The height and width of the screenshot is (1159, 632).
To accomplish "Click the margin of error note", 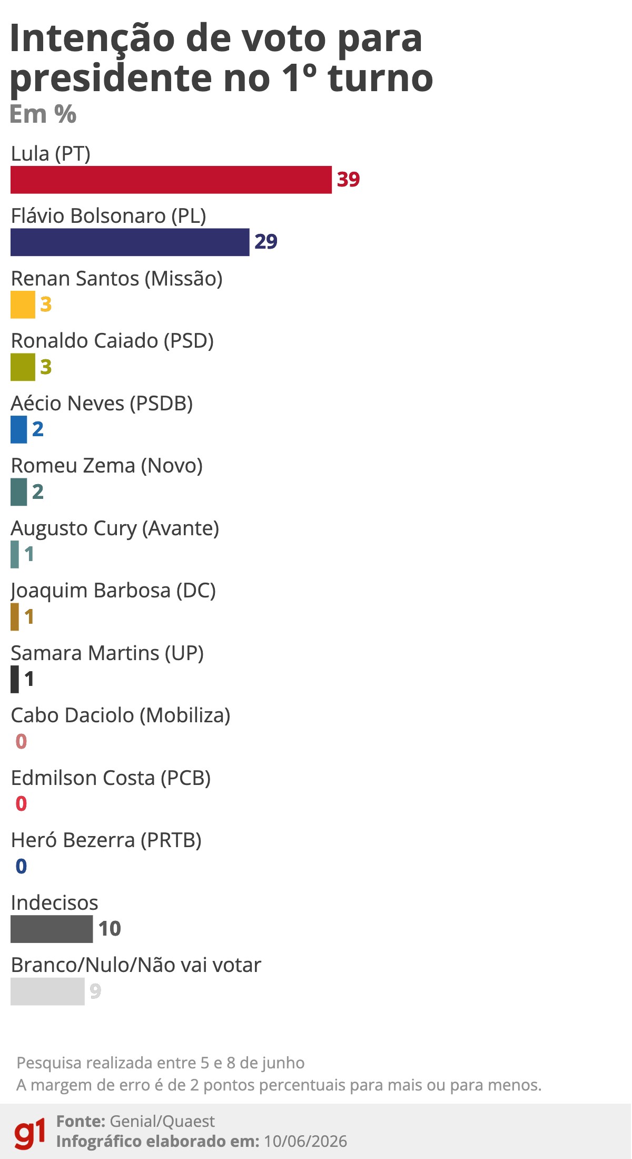I will coord(279,1085).
